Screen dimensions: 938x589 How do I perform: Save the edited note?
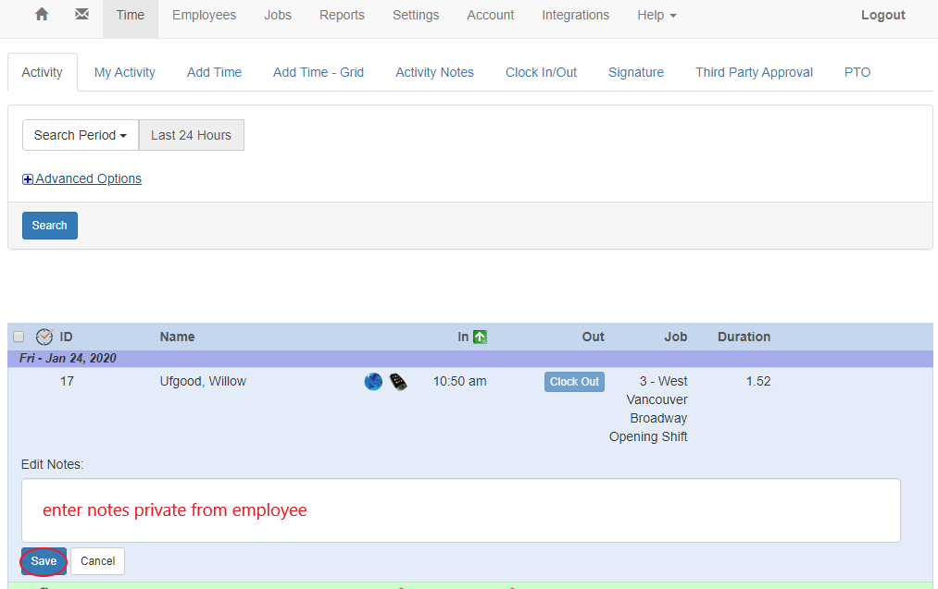point(44,560)
